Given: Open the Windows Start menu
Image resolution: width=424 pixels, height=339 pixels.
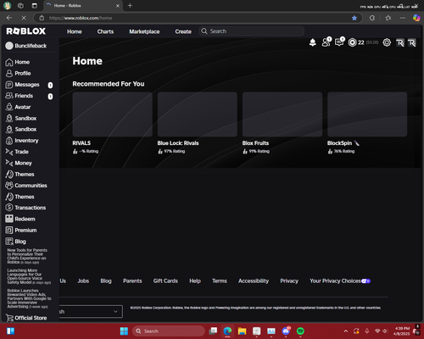Looking at the screenshot, I should [124, 331].
